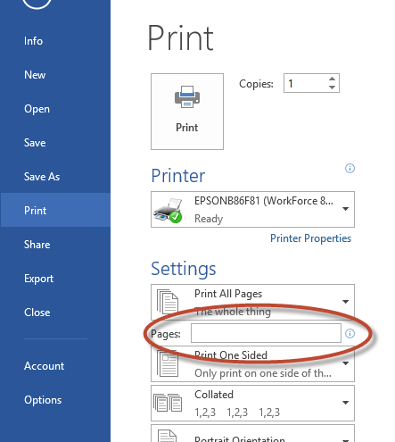Screen dimensions: 395x442
Task: Open the Printer Properties link
Action: (x=310, y=238)
